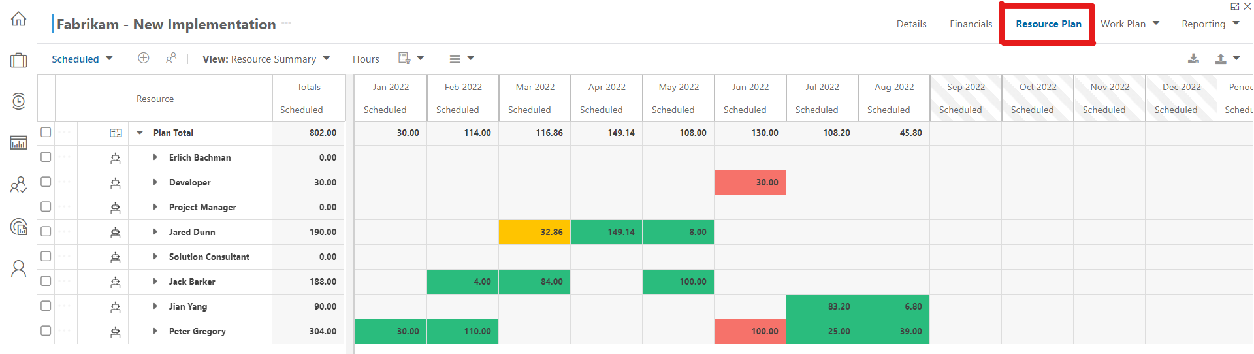Click resource icon for Erlich Bachman
The image size is (1254, 354).
(x=116, y=157)
